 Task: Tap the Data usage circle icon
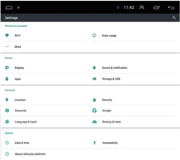[x=94, y=36]
